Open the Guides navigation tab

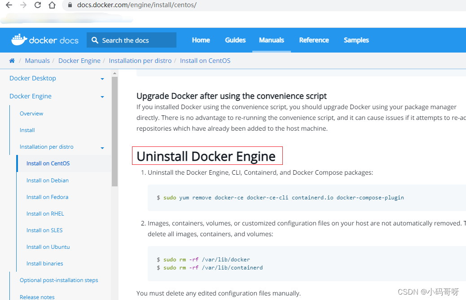click(235, 40)
